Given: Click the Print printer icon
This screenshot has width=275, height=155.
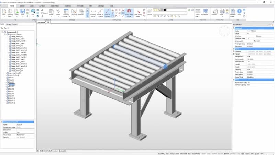Looking at the screenshot, I should click(x=222, y=11).
